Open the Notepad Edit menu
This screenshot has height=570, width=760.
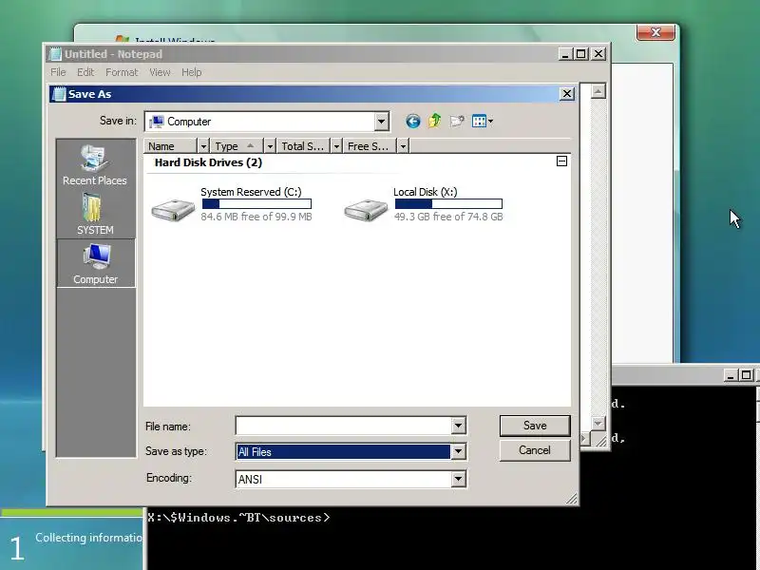tap(85, 72)
